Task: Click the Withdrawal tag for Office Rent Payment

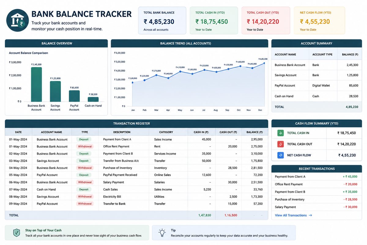Action: click(x=85, y=146)
